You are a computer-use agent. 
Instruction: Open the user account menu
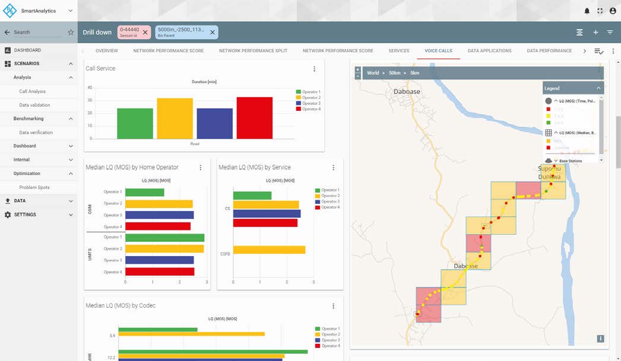(x=613, y=11)
